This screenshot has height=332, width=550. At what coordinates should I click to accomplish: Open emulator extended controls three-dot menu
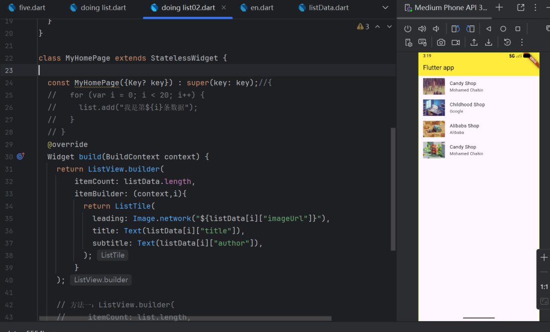[x=522, y=42]
